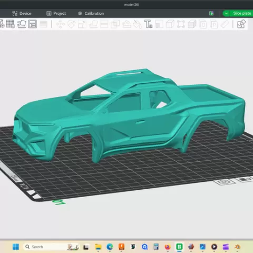Open Clipchamp from the taskbar
253x253 pixels.
tap(226, 247)
